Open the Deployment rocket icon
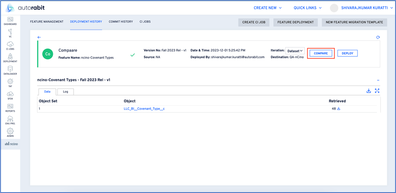Viewport: 396px width, 193px height. [10, 58]
